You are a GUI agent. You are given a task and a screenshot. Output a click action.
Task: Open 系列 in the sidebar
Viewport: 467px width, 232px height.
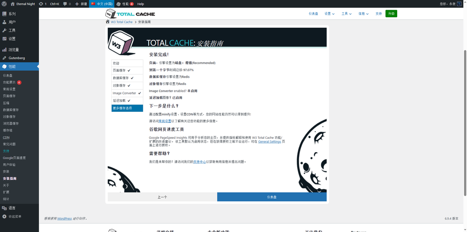click(19, 14)
